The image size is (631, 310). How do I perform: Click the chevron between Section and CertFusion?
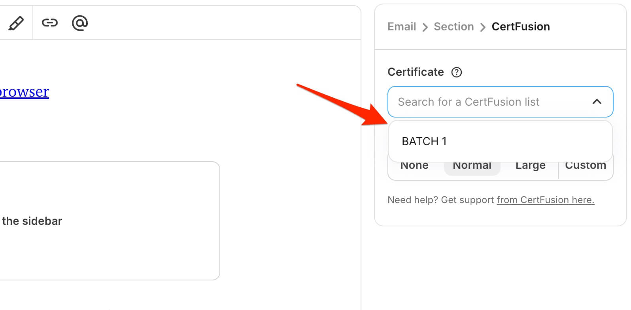click(483, 27)
